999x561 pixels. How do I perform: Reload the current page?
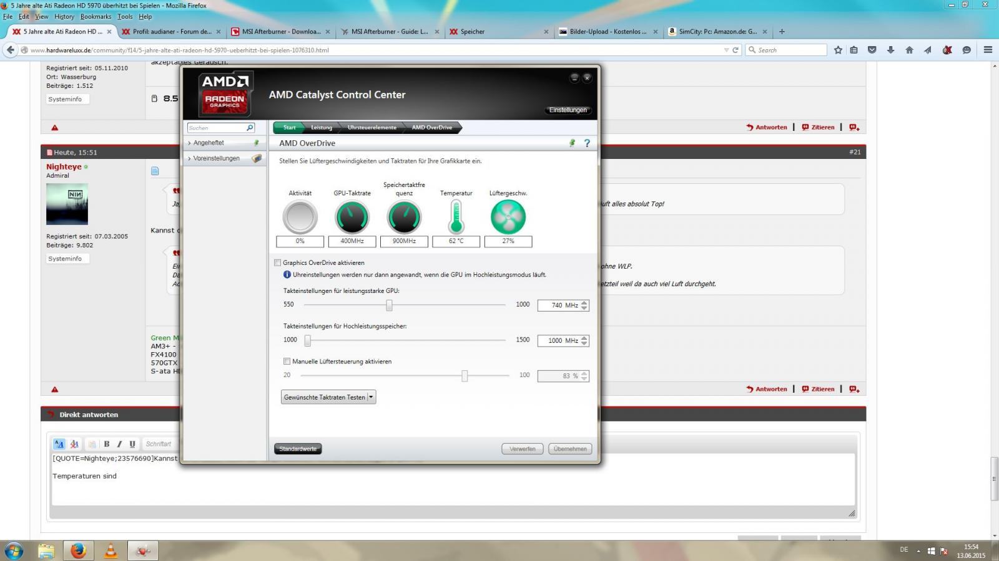[x=736, y=50]
